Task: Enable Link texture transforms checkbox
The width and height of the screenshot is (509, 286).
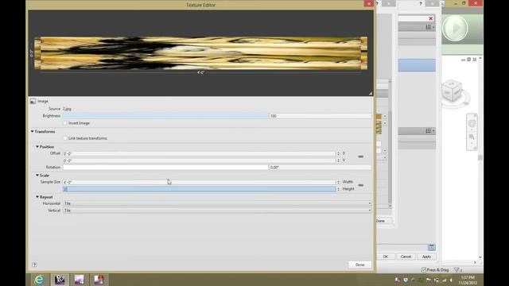Action: 65,138
